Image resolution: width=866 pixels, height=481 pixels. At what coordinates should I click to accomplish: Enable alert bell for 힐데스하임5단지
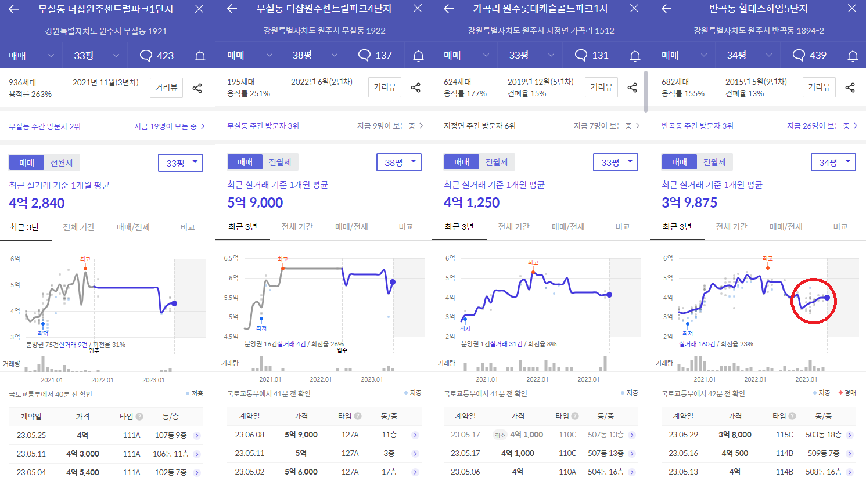pos(853,56)
